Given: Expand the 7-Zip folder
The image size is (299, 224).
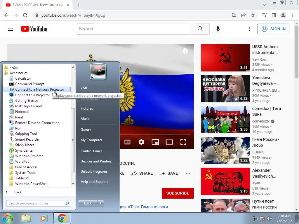Looking at the screenshot, I should pyautogui.click(x=11, y=67).
